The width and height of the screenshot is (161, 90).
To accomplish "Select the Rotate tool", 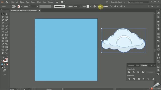I will tap(3, 32).
